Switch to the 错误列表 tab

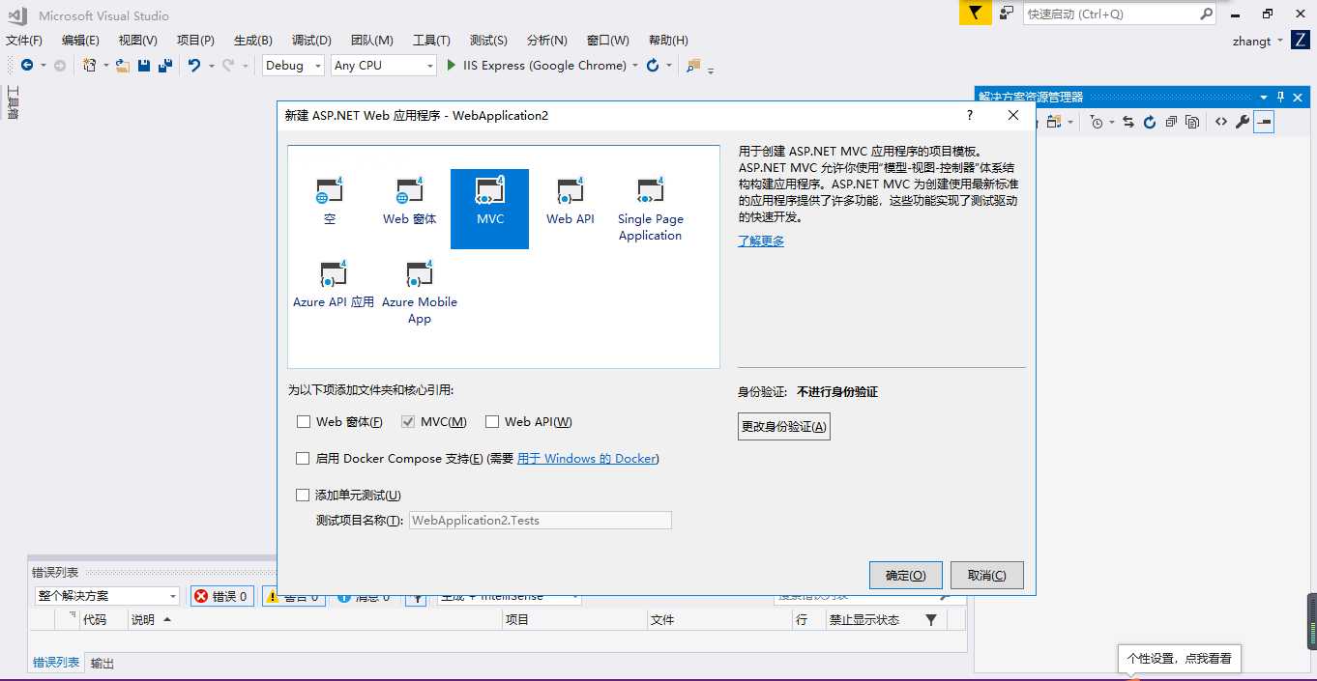(x=56, y=663)
